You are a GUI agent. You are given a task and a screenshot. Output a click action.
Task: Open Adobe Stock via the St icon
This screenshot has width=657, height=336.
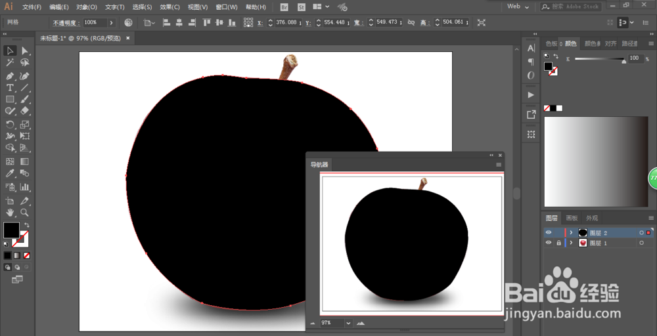[302, 7]
